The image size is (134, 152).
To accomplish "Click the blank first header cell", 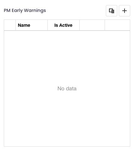I will click(x=10, y=25).
